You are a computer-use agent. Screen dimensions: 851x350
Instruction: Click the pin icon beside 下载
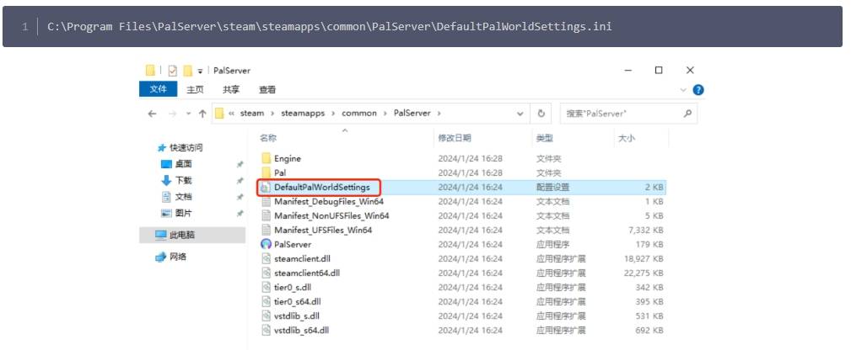click(x=240, y=181)
